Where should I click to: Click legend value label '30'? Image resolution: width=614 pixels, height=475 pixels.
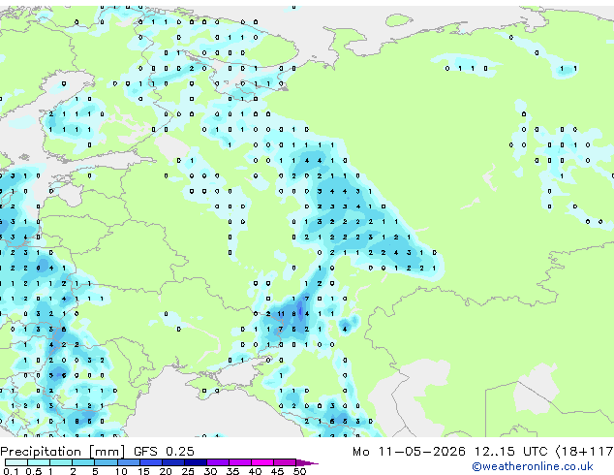tap(210, 471)
